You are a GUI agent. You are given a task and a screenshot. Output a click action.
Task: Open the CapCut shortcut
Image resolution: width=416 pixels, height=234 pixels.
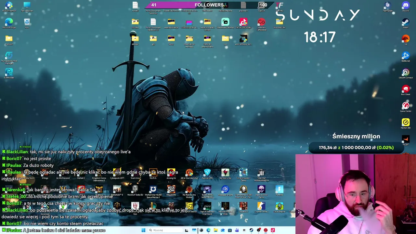[x=261, y=6]
